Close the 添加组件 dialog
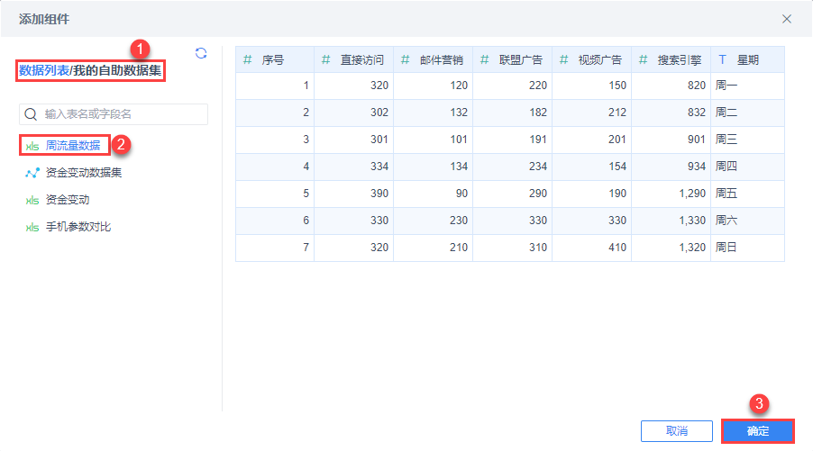This screenshot has width=813, height=451. coord(787,19)
